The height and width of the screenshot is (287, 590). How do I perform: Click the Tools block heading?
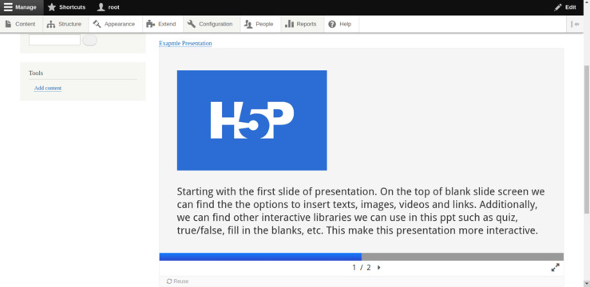click(x=36, y=73)
